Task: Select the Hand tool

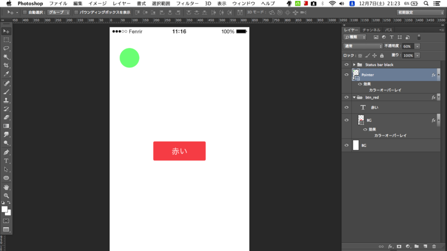Action: 6,187
